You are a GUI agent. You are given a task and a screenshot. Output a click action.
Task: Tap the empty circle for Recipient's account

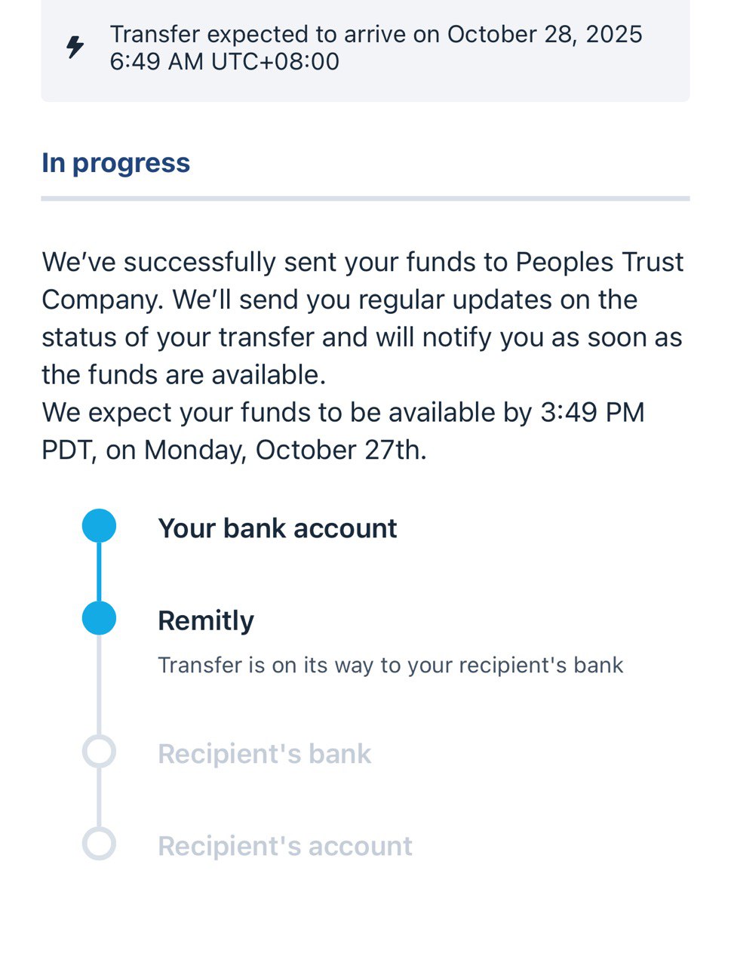99,844
